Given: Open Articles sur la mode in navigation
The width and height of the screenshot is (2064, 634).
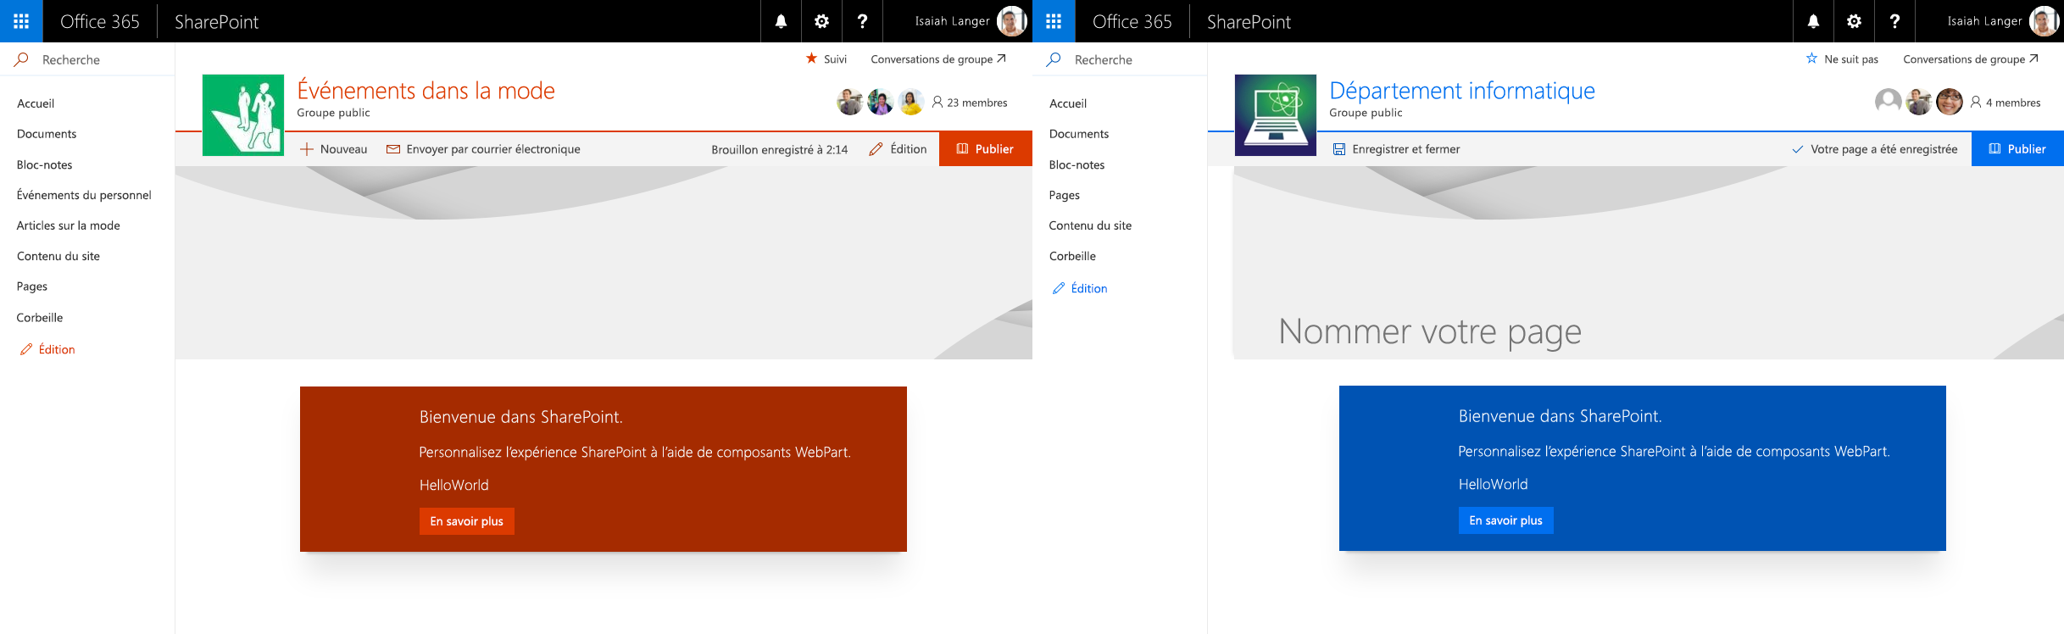Looking at the screenshot, I should click(69, 225).
